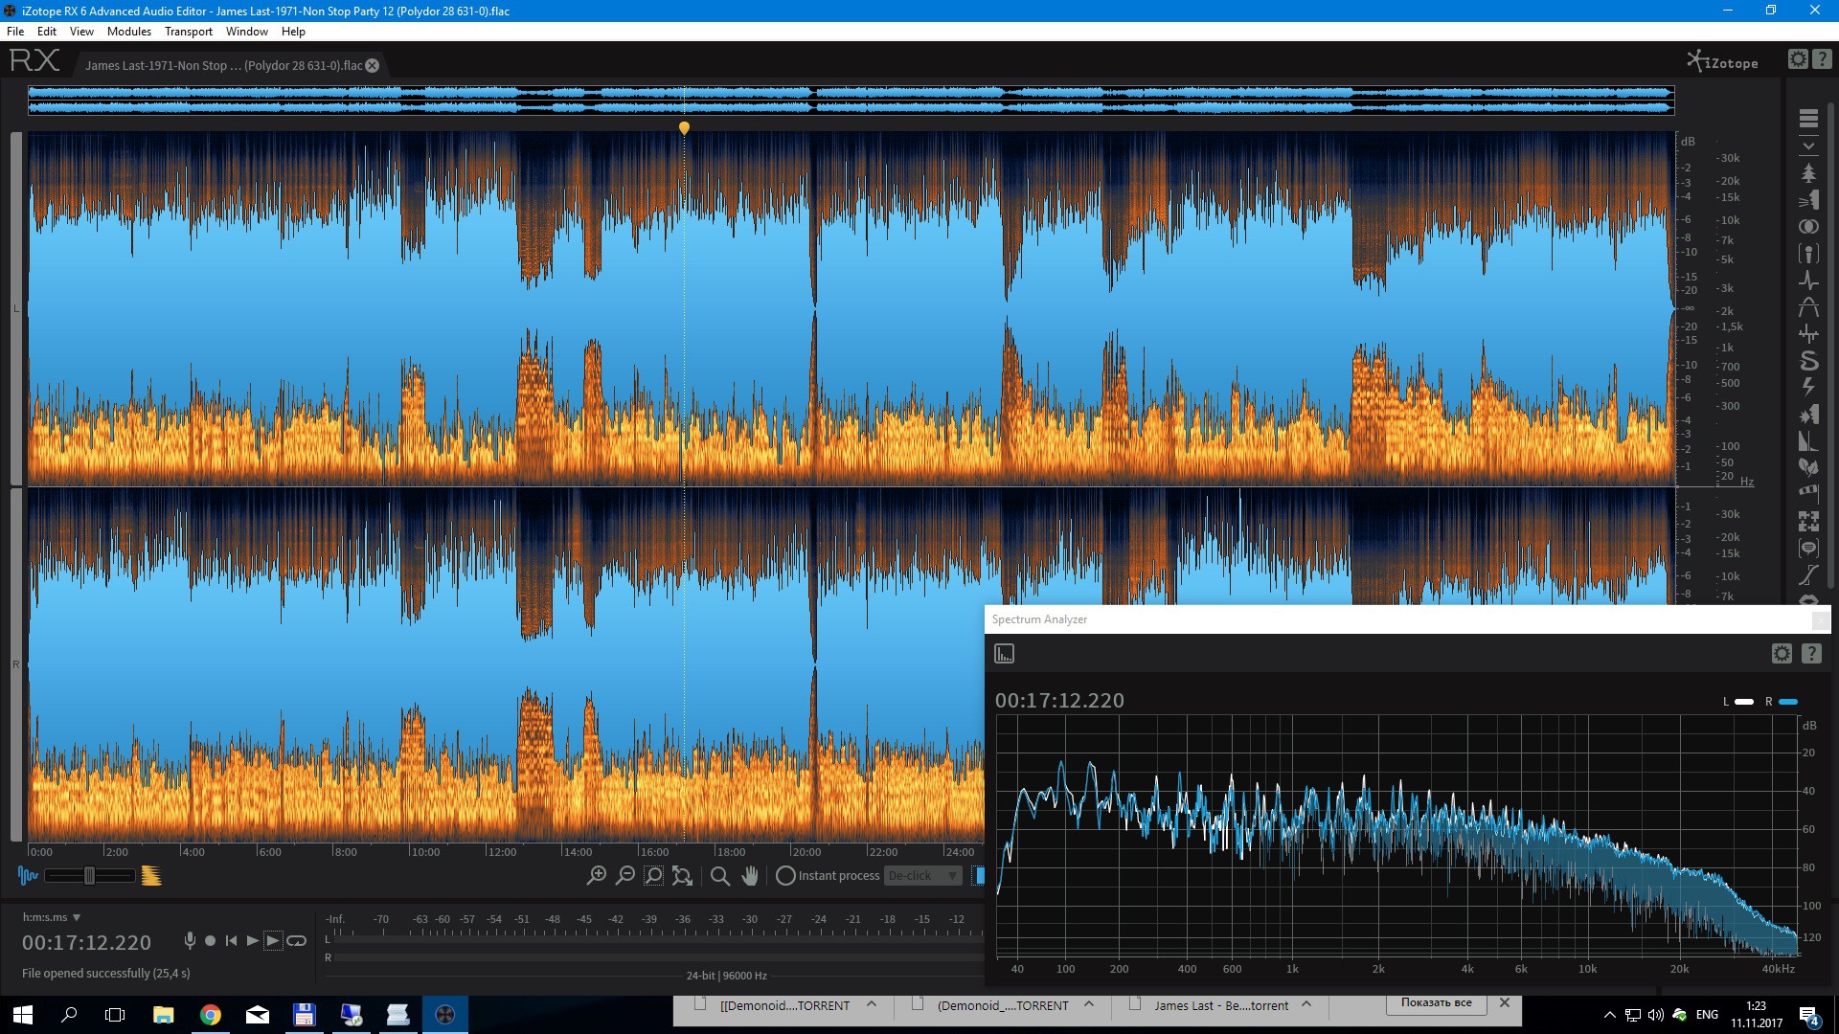Select the grab hand tool
This screenshot has width=1839, height=1034.
tap(750, 875)
